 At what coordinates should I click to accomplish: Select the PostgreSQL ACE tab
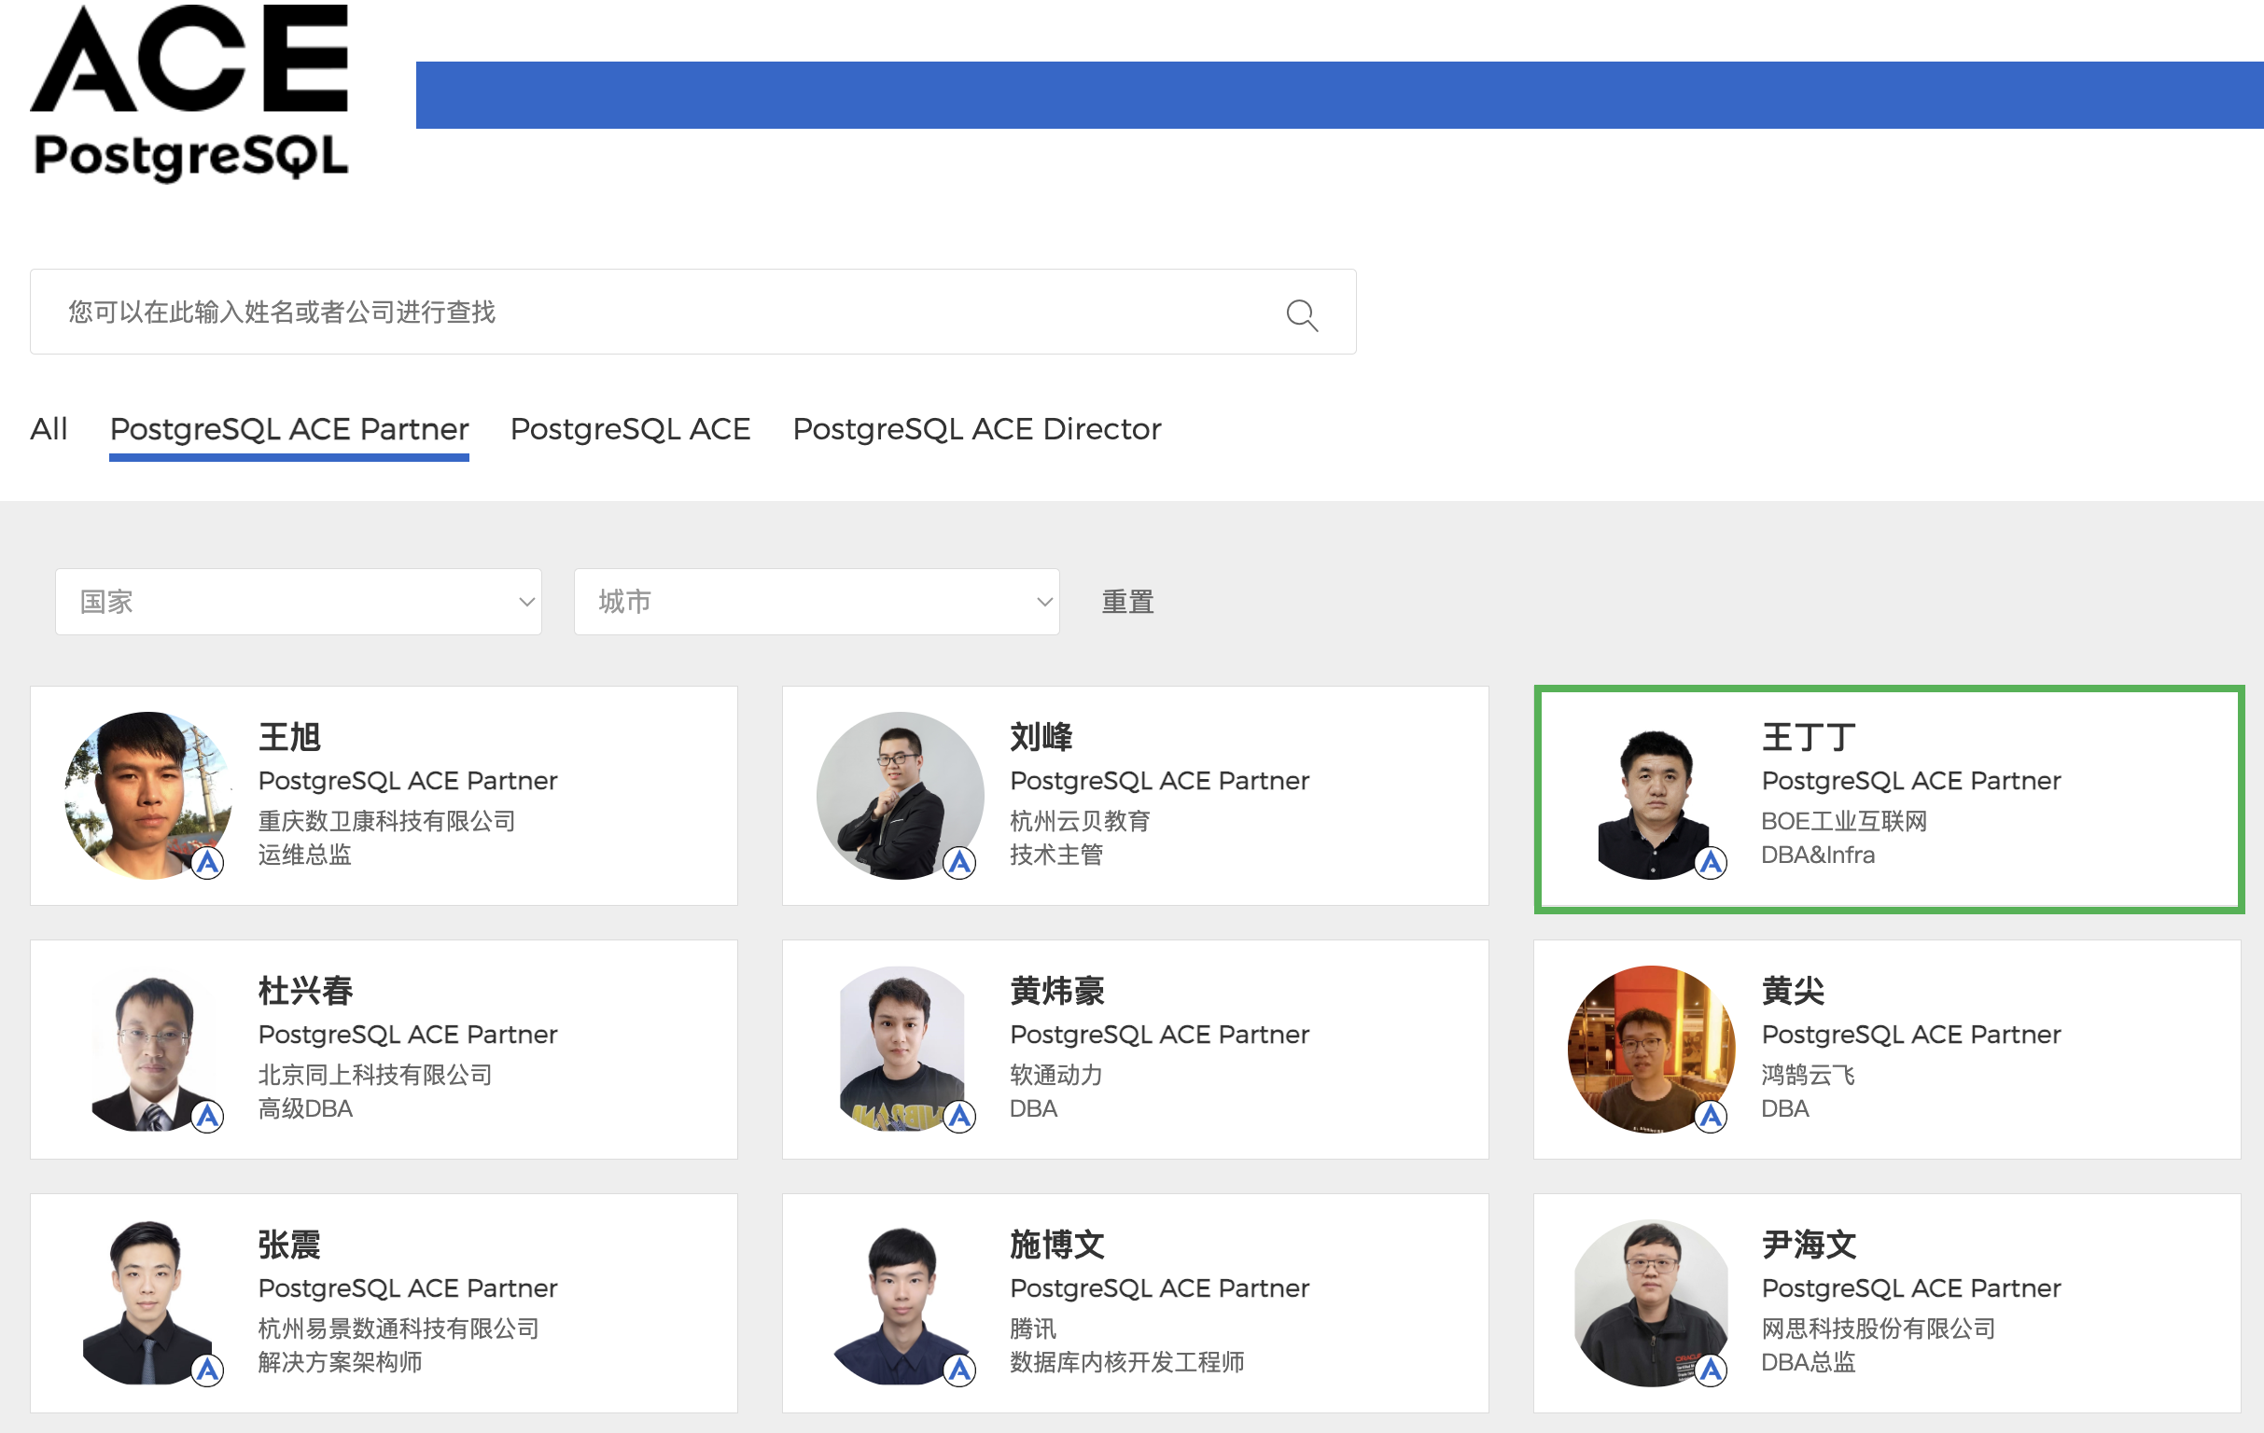(630, 429)
